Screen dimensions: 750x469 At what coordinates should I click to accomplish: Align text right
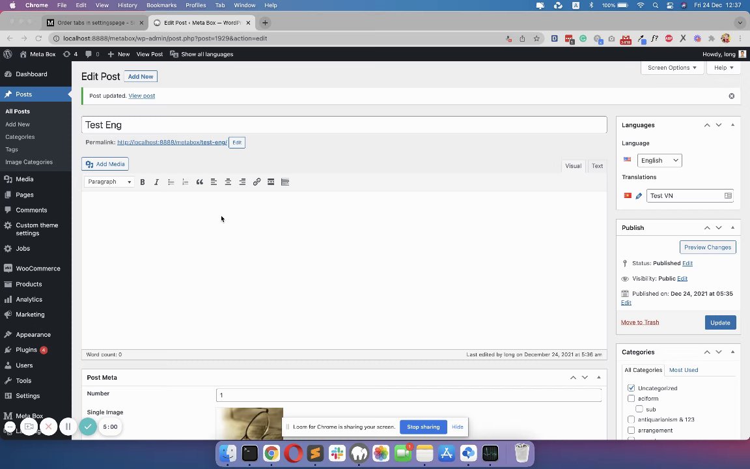point(242,182)
